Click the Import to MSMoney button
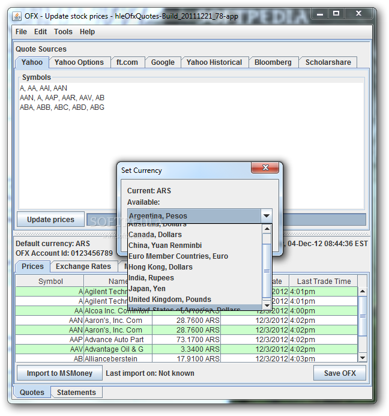389x416 pixels. [x=59, y=373]
